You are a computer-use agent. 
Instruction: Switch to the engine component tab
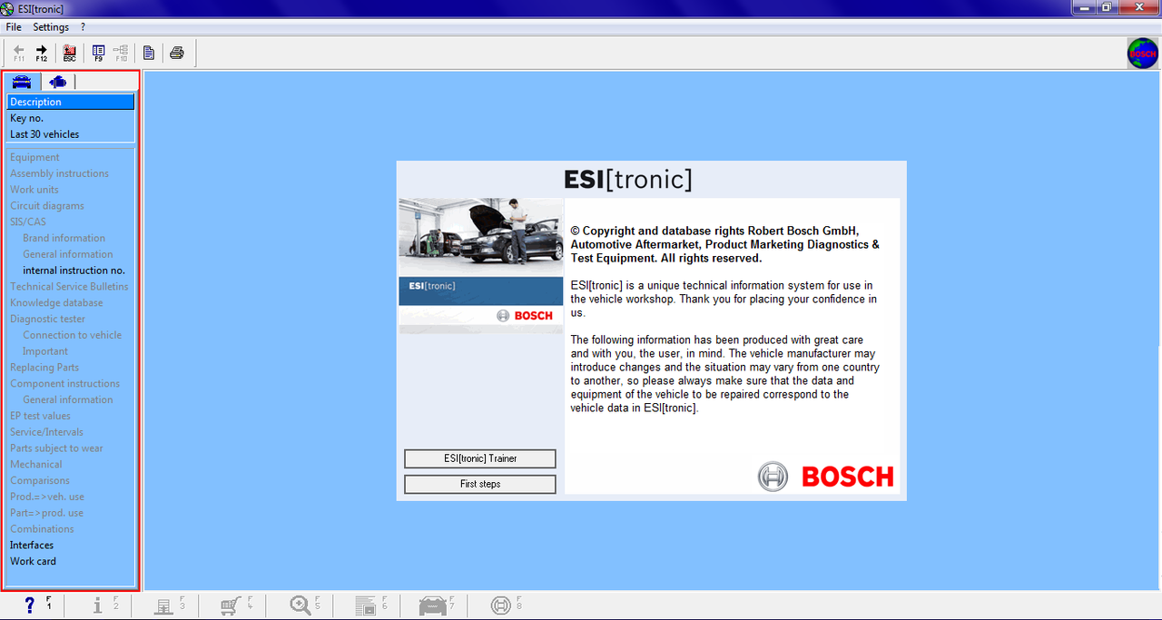tap(58, 82)
